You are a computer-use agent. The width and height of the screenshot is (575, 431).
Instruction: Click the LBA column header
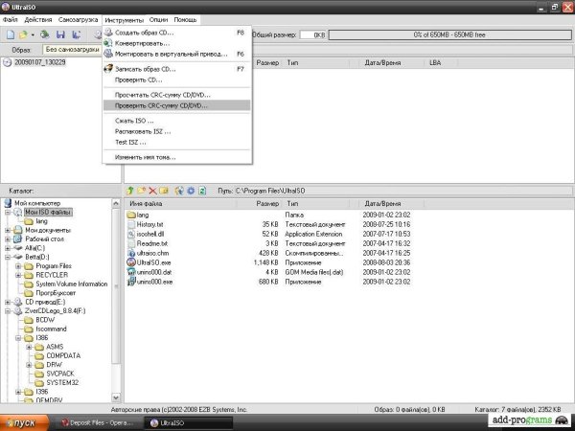[x=441, y=62]
